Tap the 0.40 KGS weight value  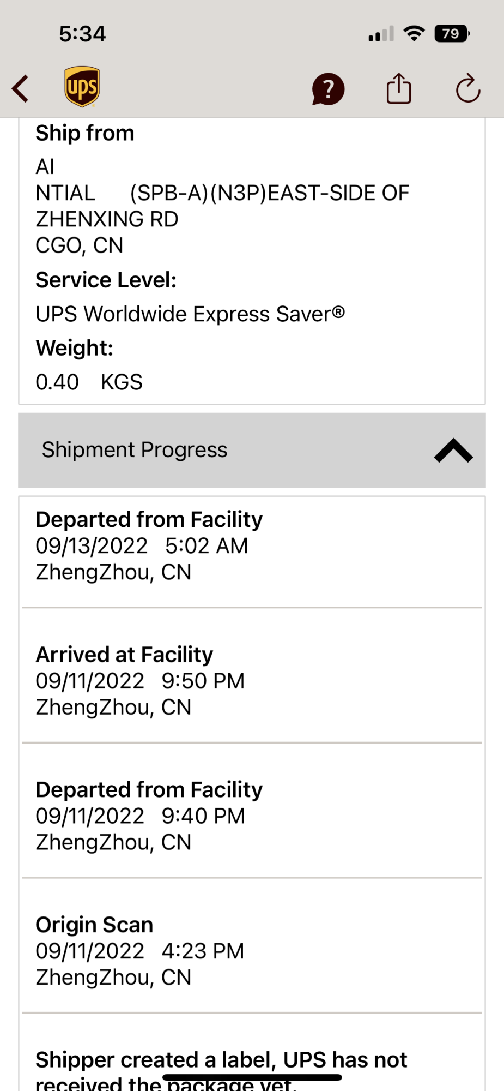(89, 382)
